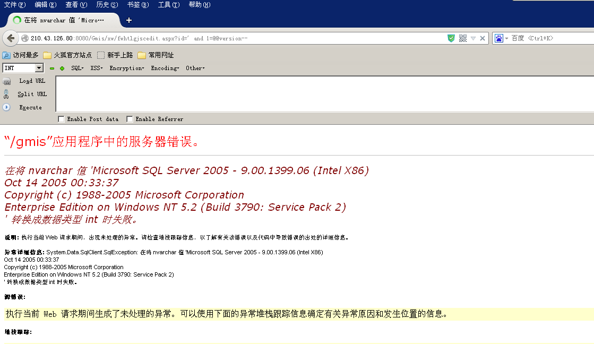Expand the Encryption dropdown menu
594x344 pixels.
[127, 68]
